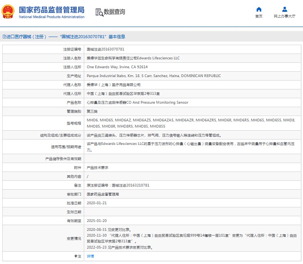
Task: Click the 适用范围/预期用途 label
Action: (66, 147)
